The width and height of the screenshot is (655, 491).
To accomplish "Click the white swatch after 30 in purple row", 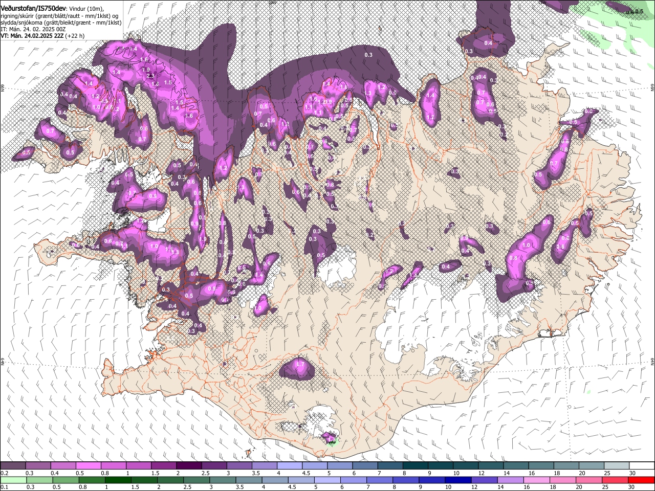I will 642,465.
